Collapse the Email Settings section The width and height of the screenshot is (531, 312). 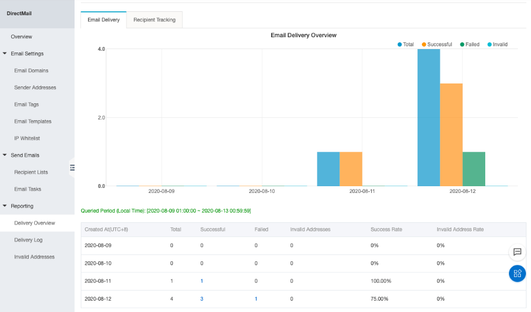5,54
